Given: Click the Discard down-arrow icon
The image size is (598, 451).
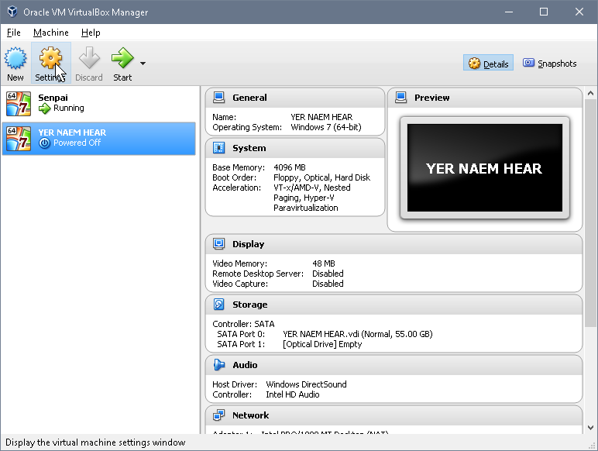Looking at the screenshot, I should coord(89,58).
